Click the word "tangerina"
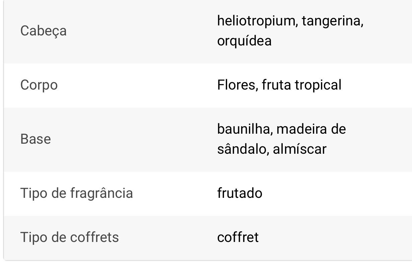412x262 pixels. tap(333, 21)
